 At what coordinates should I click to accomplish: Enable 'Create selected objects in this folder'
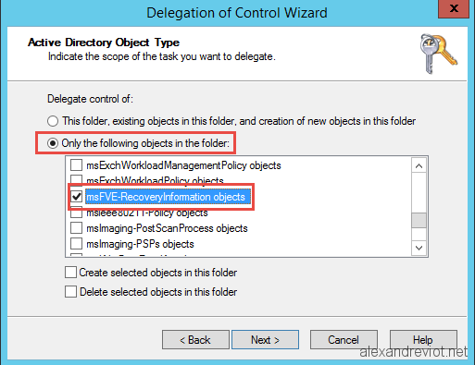point(70,273)
